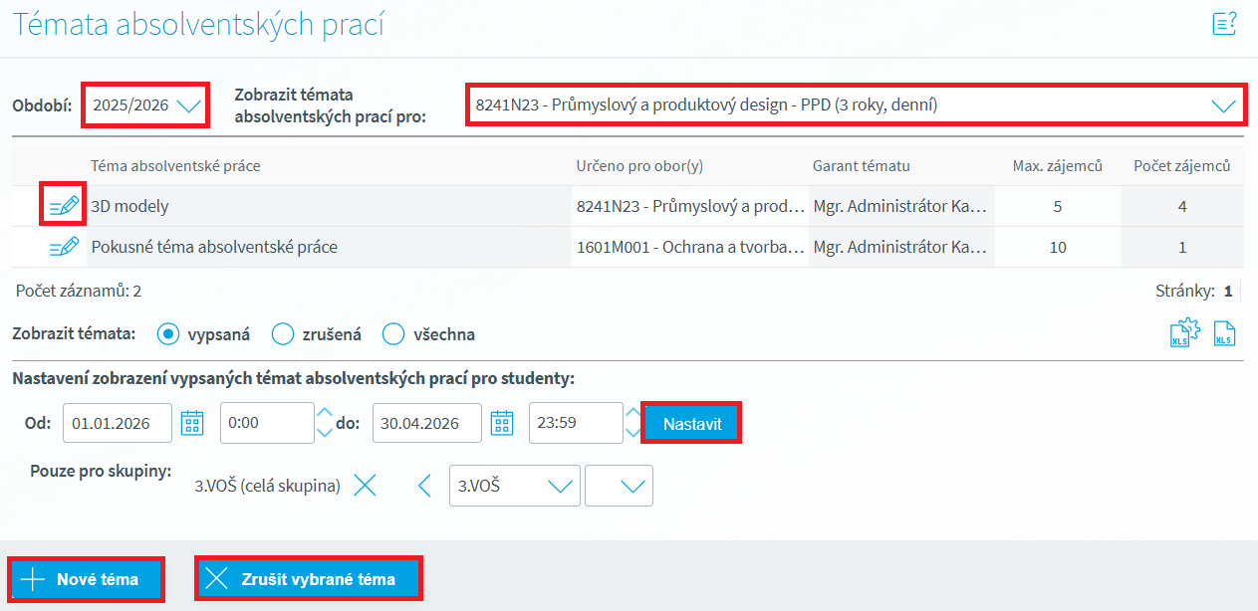Select the všechna radio button
Image resolution: width=1258 pixels, height=611 pixels.
[x=394, y=334]
